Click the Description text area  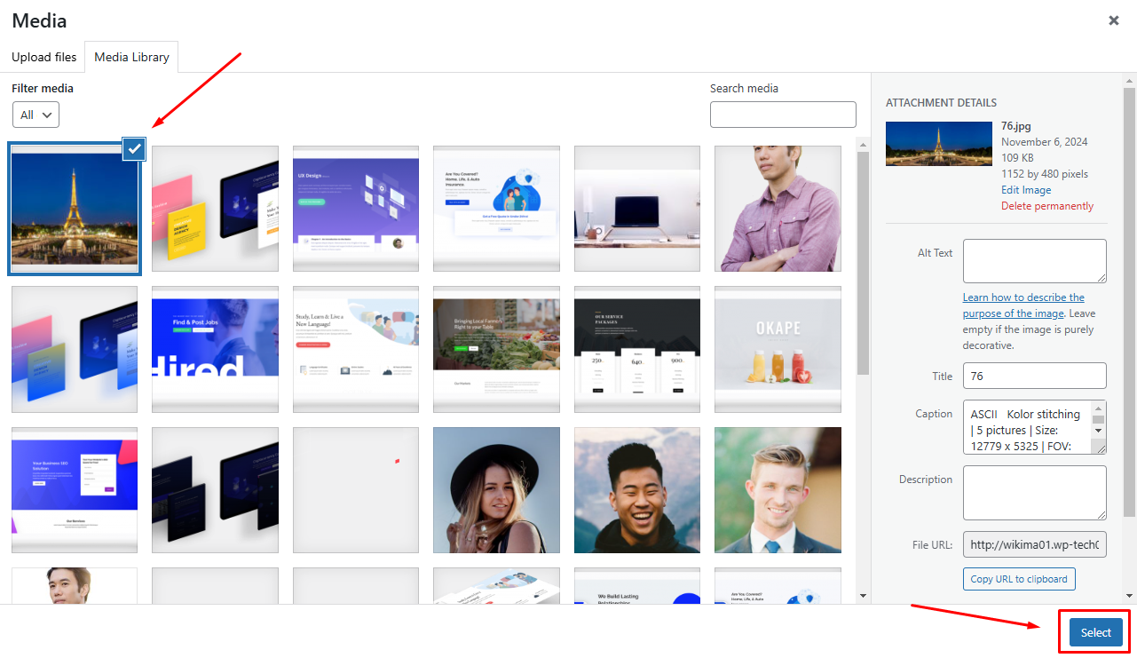[x=1035, y=493]
